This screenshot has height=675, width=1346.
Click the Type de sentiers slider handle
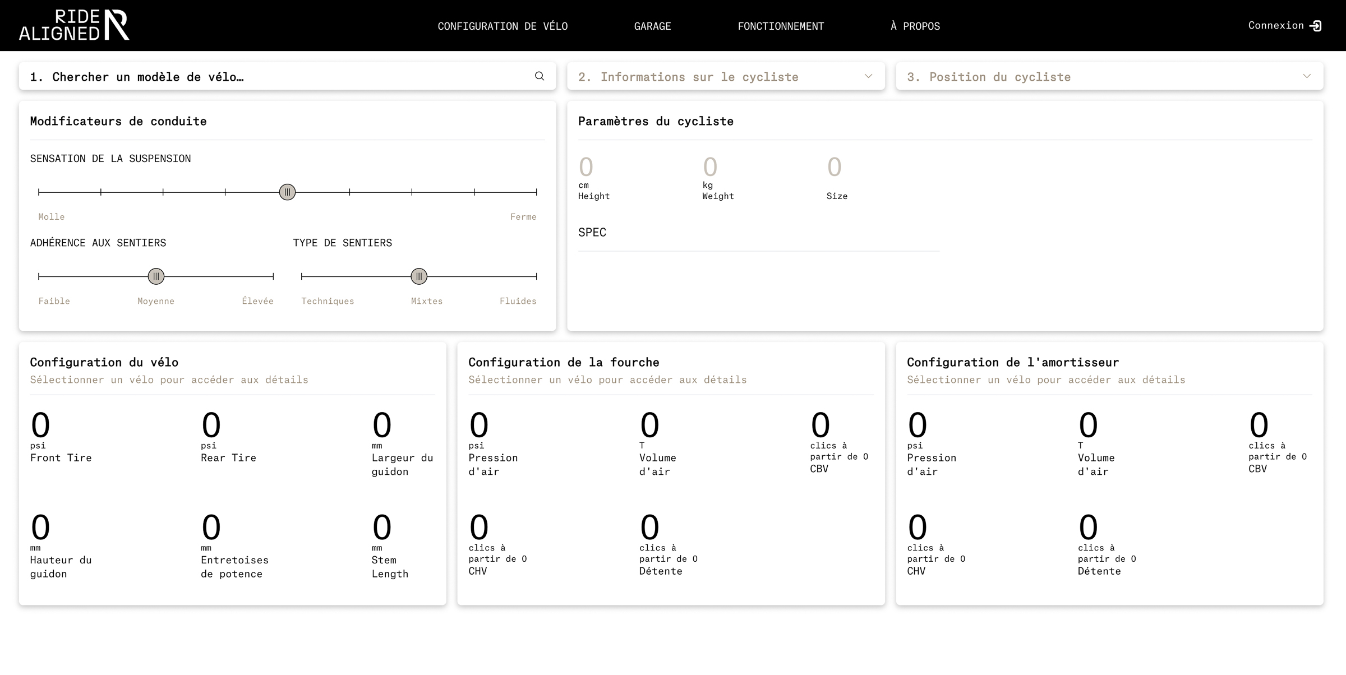point(419,276)
